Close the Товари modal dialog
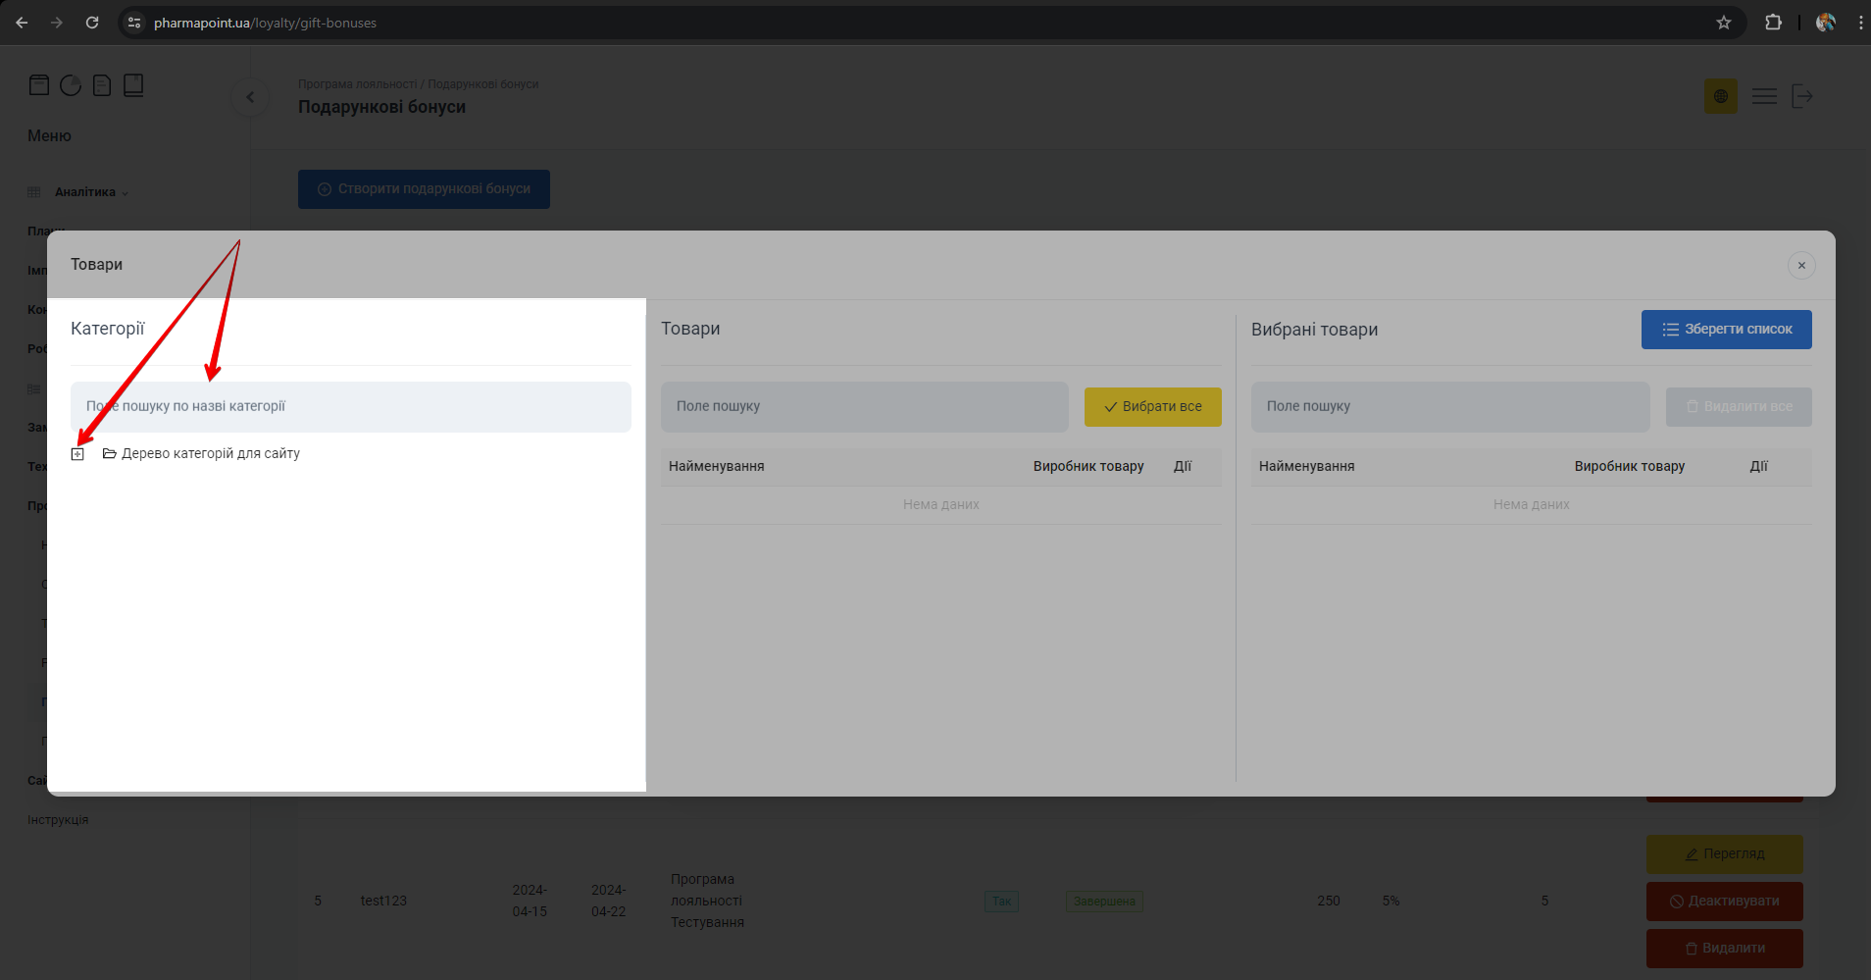The width and height of the screenshot is (1871, 980). click(x=1800, y=265)
